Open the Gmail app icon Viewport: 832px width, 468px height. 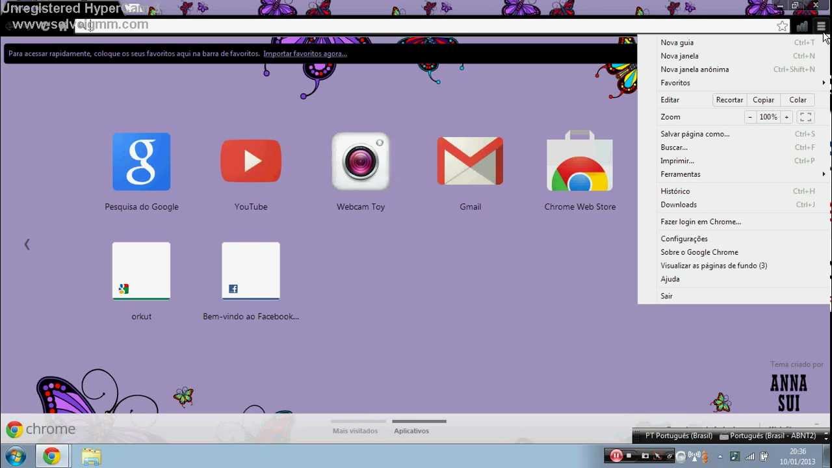click(470, 162)
